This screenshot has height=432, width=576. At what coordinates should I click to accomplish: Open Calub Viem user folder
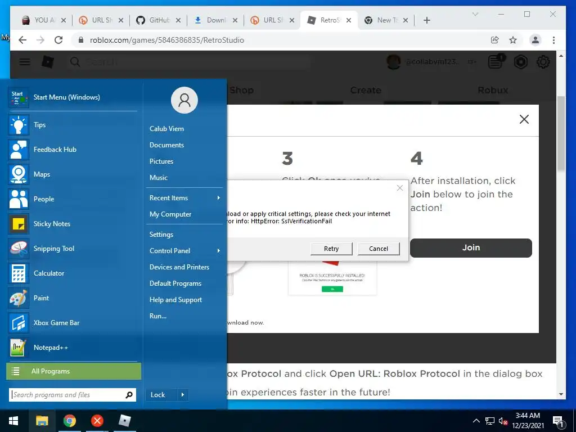pos(166,129)
